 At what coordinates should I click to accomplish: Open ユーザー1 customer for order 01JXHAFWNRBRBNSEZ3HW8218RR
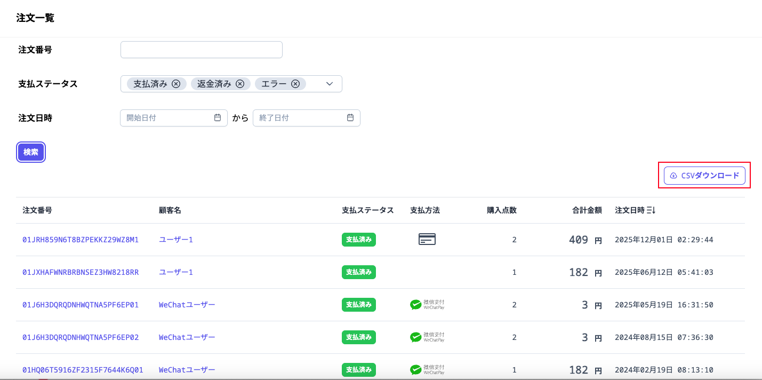click(x=176, y=272)
